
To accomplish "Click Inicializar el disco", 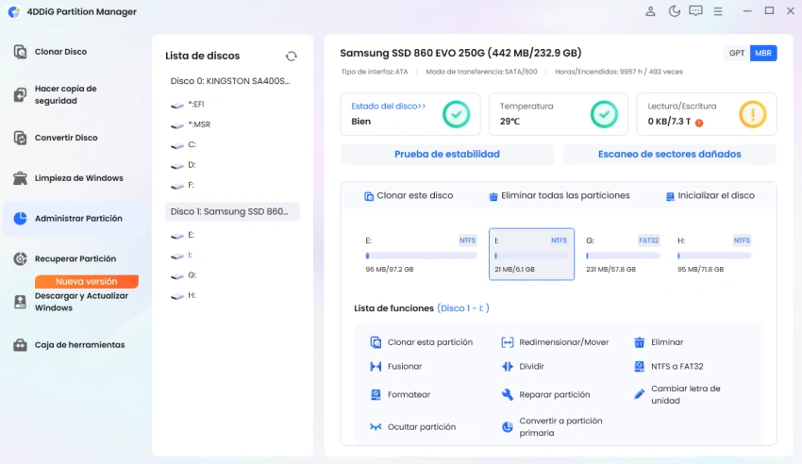I will click(710, 196).
